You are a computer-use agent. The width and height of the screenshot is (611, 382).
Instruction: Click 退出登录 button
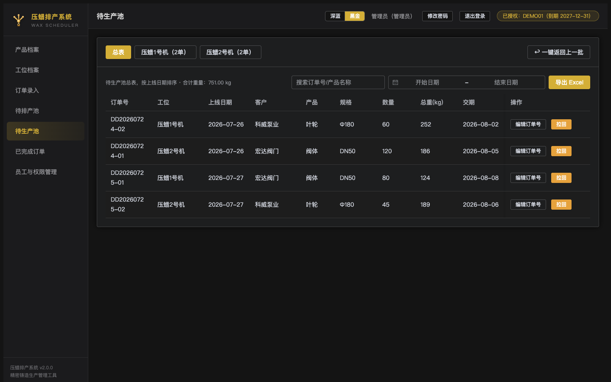pos(475,16)
